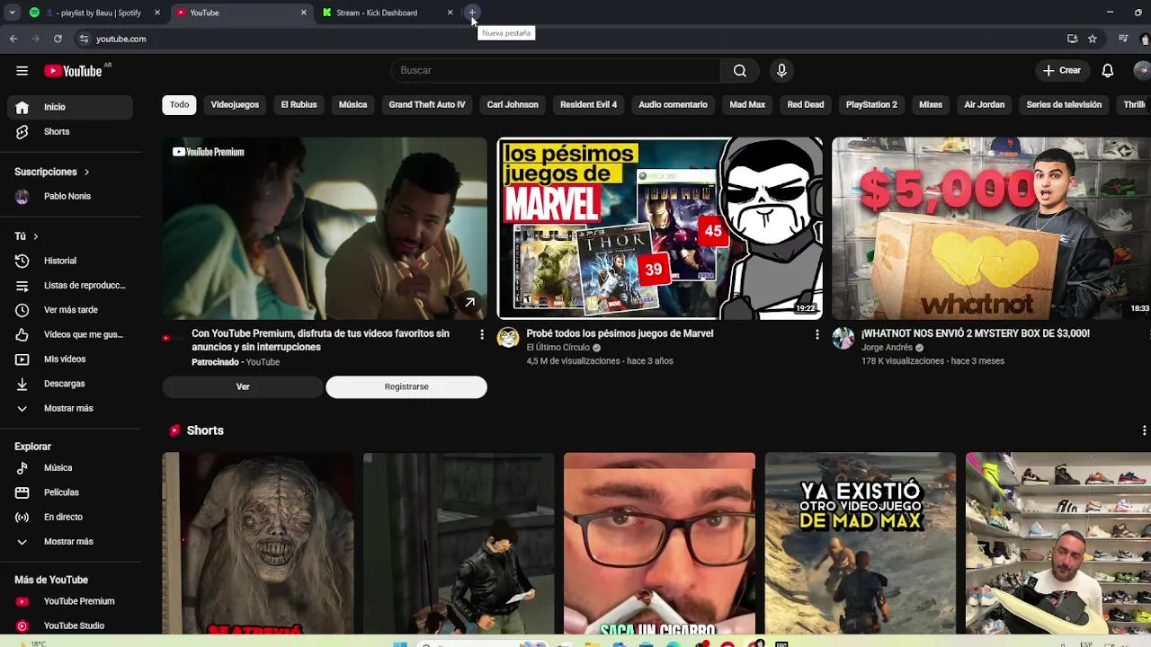Select the PlayStation 2 filter chip
Screen dimensions: 1151x647
click(x=871, y=105)
